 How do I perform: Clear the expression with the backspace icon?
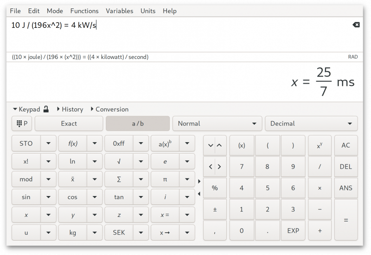coord(356,25)
